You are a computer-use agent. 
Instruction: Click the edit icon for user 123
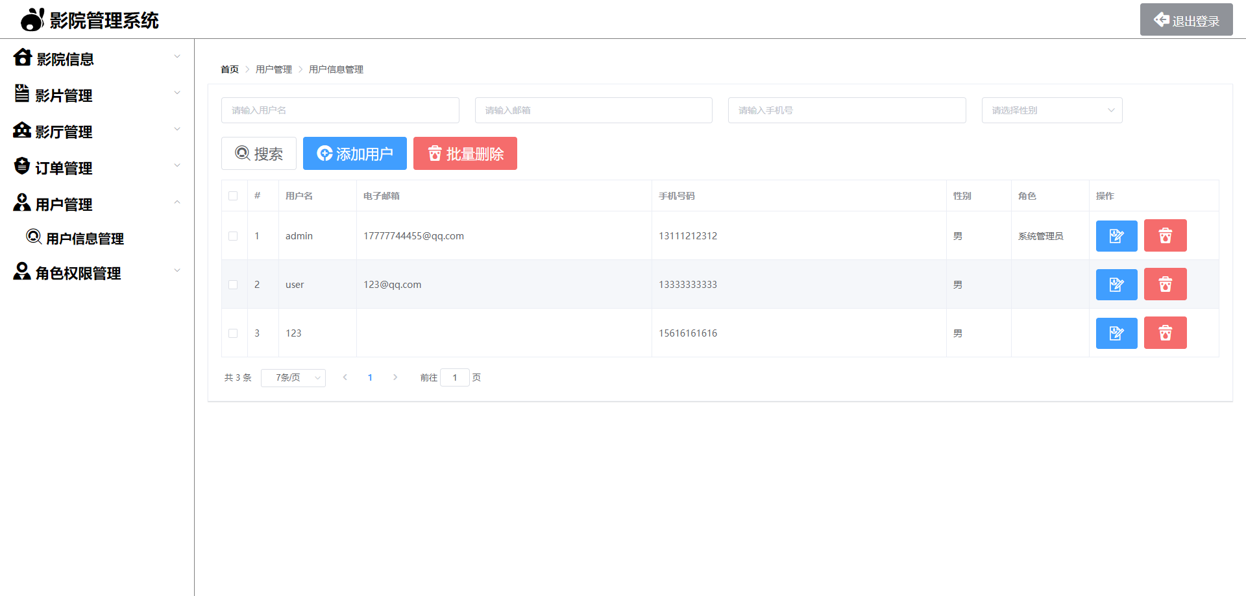pyautogui.click(x=1116, y=333)
